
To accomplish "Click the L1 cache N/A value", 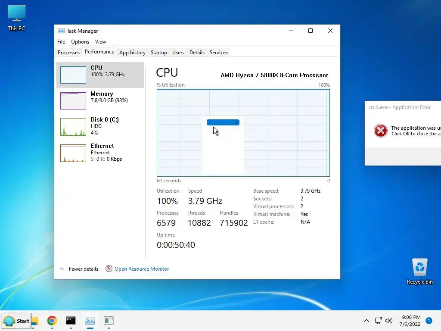I will pyautogui.click(x=305, y=222).
